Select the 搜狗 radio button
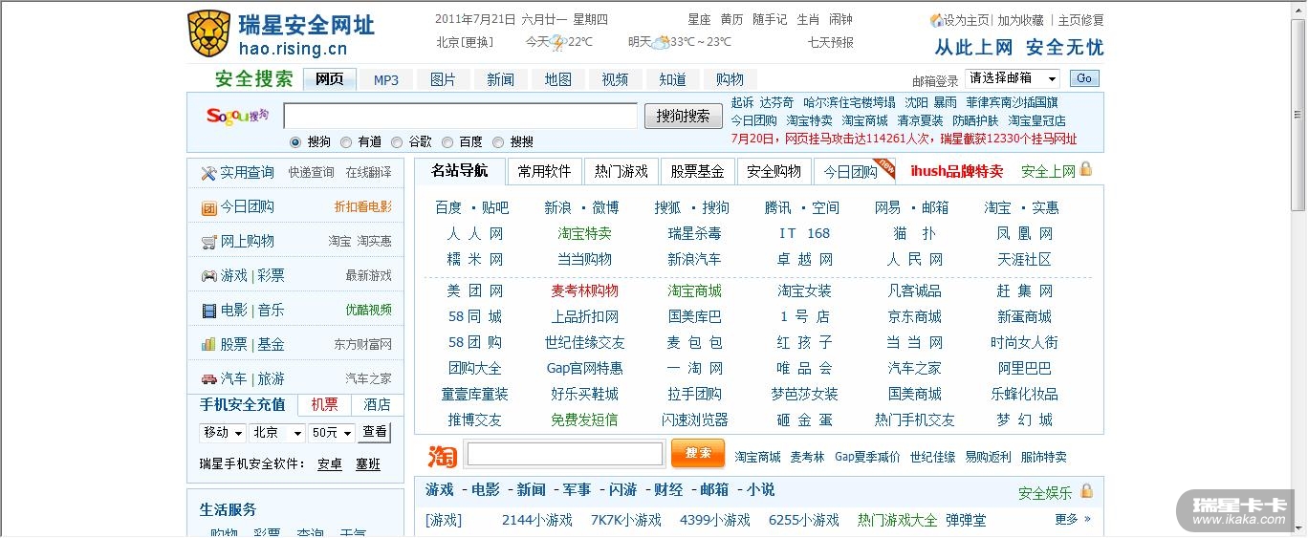Screen dimensions: 1308x538 click(294, 141)
